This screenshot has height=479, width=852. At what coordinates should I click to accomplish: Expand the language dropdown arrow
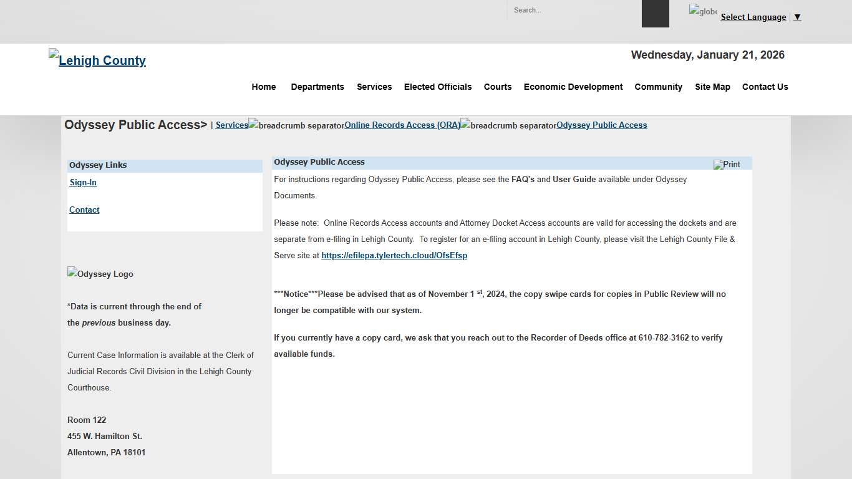(797, 17)
